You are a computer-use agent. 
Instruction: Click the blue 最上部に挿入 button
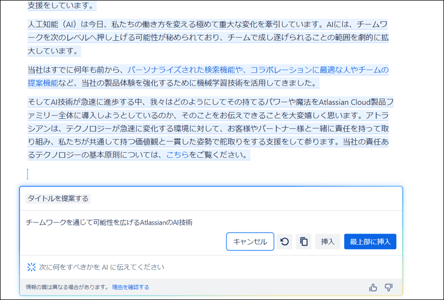[x=370, y=241]
